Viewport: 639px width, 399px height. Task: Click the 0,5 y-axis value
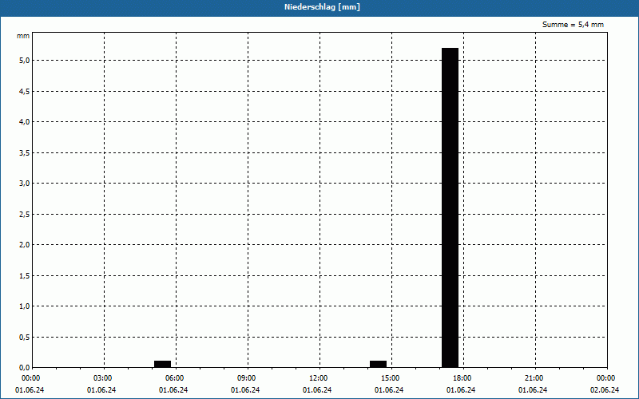point(25,338)
